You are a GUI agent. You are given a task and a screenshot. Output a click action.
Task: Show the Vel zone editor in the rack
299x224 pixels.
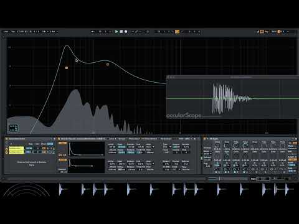(37, 144)
